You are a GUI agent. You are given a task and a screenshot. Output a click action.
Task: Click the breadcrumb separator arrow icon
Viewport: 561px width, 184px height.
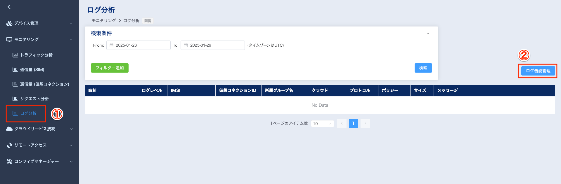(x=120, y=21)
